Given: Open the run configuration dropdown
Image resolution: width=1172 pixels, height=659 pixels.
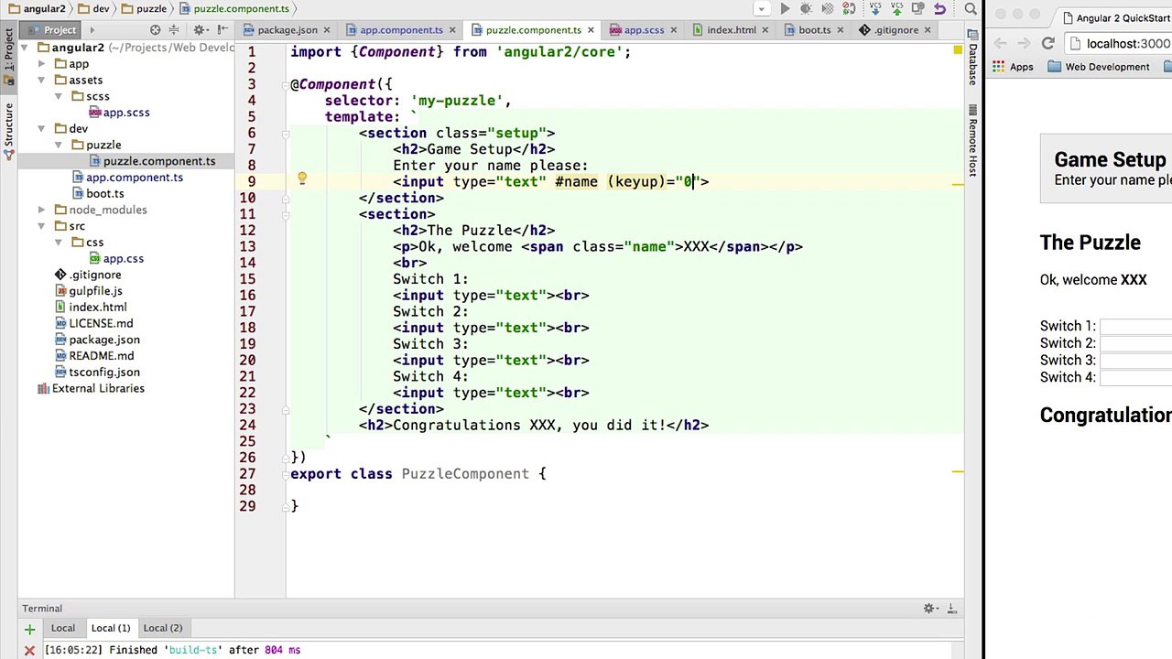Looking at the screenshot, I should [761, 9].
